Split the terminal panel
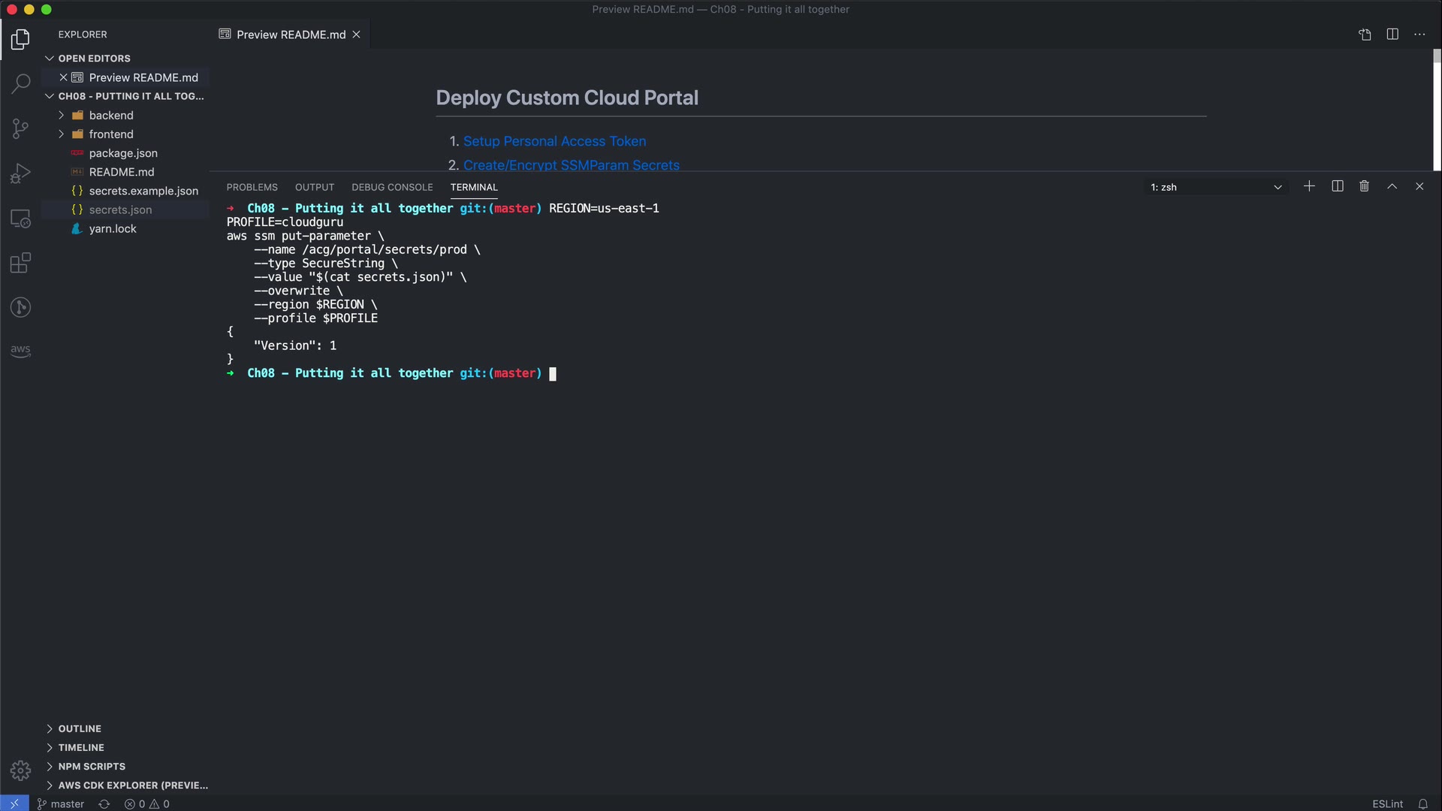 tap(1337, 186)
